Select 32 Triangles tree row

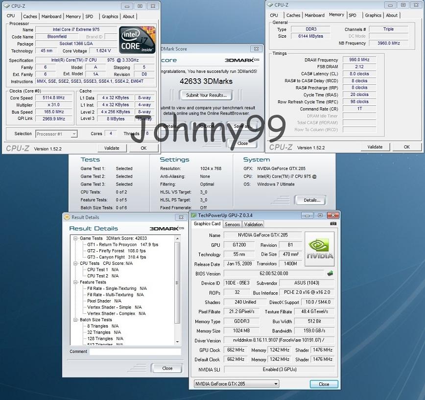(104, 332)
